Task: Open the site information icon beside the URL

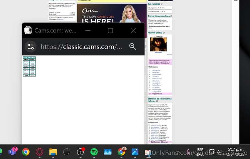Action: [x=31, y=46]
